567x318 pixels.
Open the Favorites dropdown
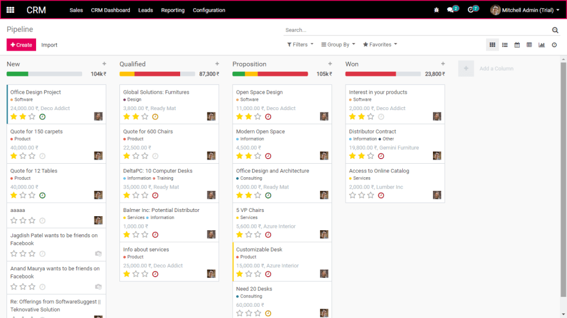coord(380,44)
